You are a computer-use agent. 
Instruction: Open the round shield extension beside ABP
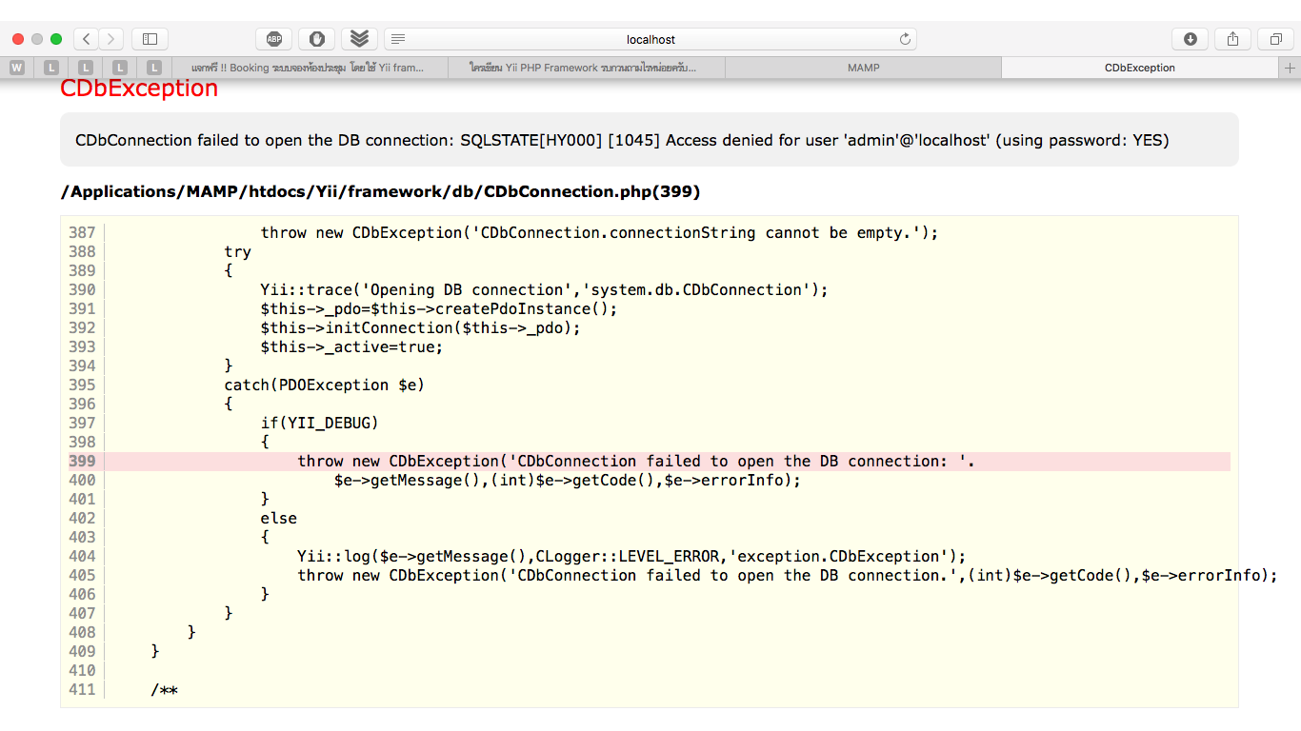click(317, 39)
